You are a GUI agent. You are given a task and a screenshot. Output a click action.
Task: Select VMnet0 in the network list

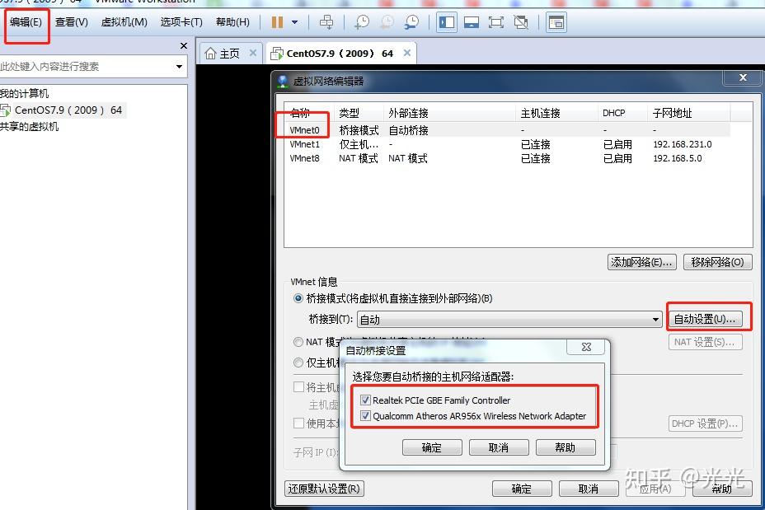[303, 129]
